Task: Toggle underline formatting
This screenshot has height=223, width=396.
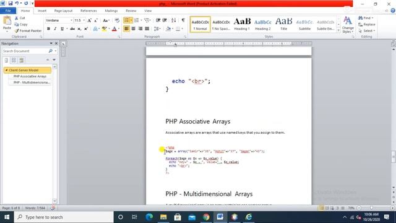Action: coord(62,29)
